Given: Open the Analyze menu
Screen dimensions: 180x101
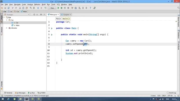Looking at the screenshot, I should point(30,4).
